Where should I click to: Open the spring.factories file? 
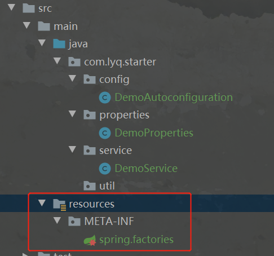(x=136, y=240)
